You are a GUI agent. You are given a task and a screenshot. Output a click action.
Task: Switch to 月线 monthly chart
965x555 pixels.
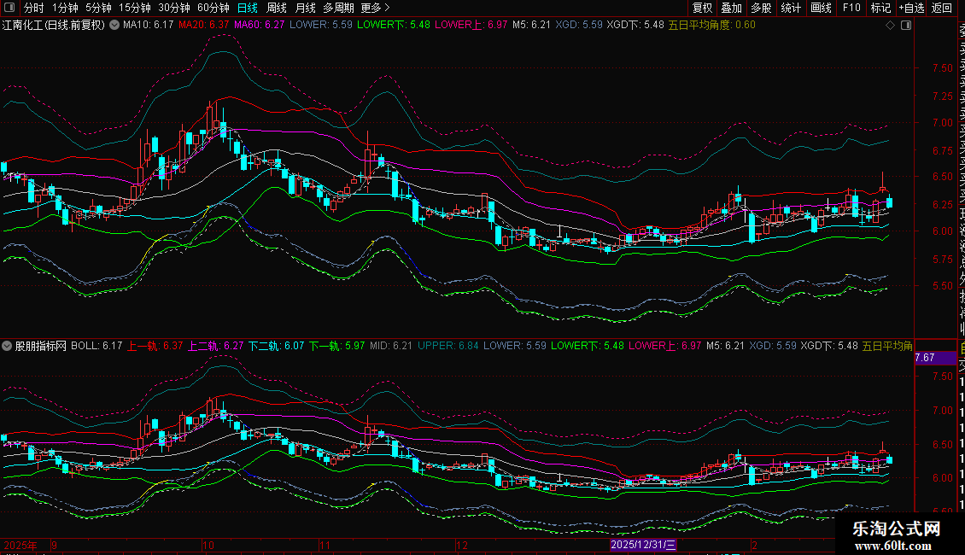305,8
